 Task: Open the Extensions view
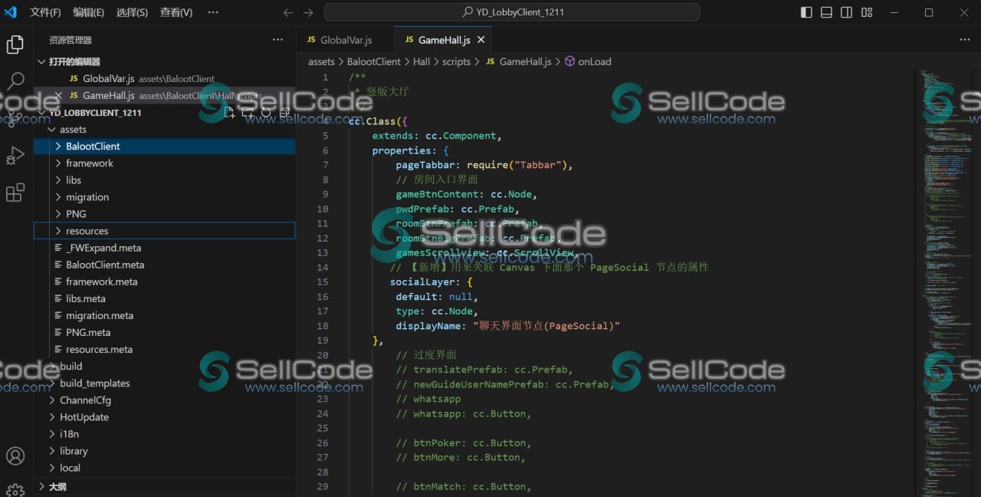15,193
